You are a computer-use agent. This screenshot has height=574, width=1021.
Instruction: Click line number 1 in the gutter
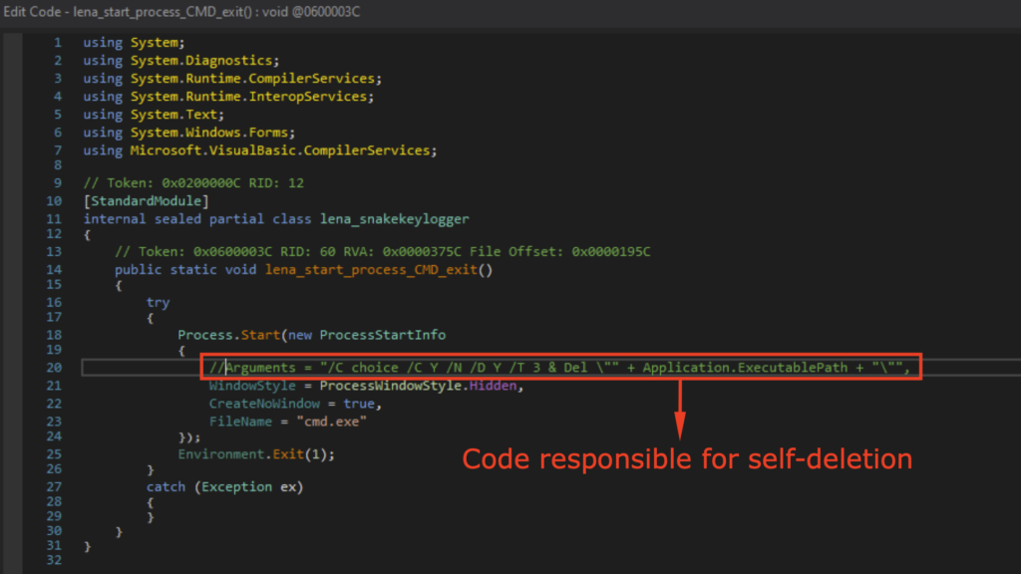point(57,43)
